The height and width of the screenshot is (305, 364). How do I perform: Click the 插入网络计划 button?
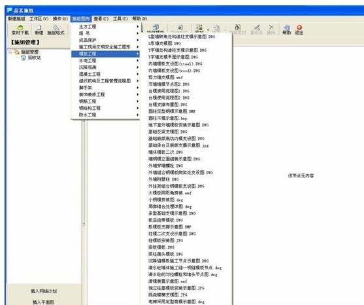(x=44, y=291)
